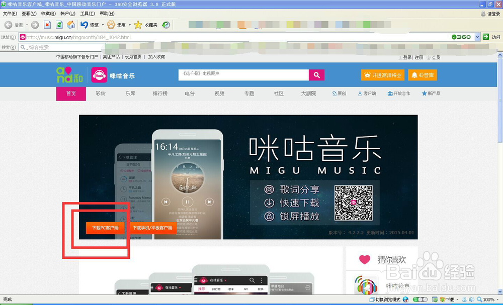Click the green history clock icon

pyautogui.click(x=166, y=25)
